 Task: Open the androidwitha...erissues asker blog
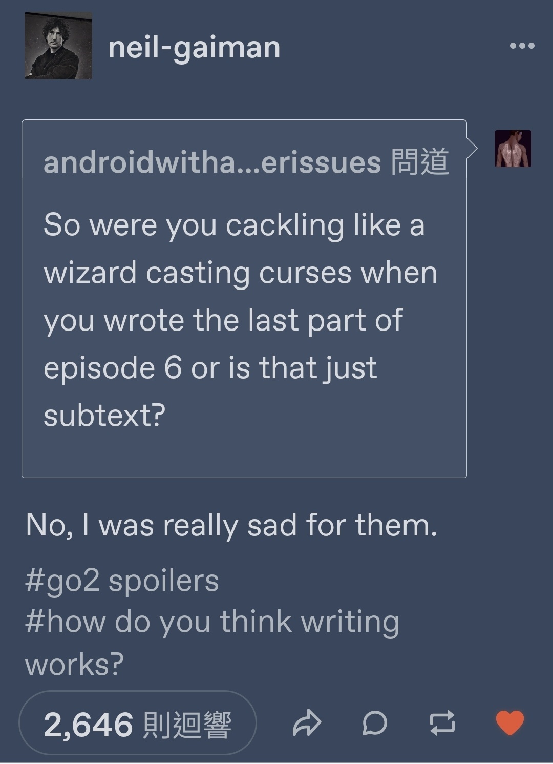212,162
